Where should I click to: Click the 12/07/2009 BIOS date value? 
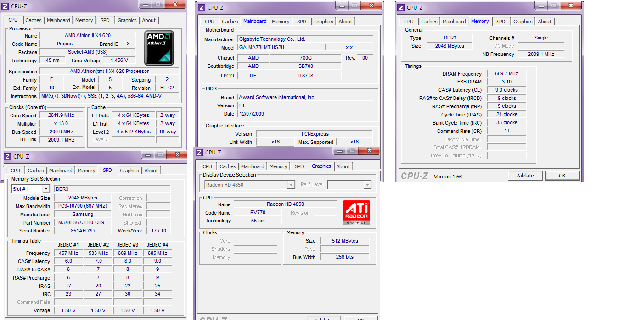305,114
